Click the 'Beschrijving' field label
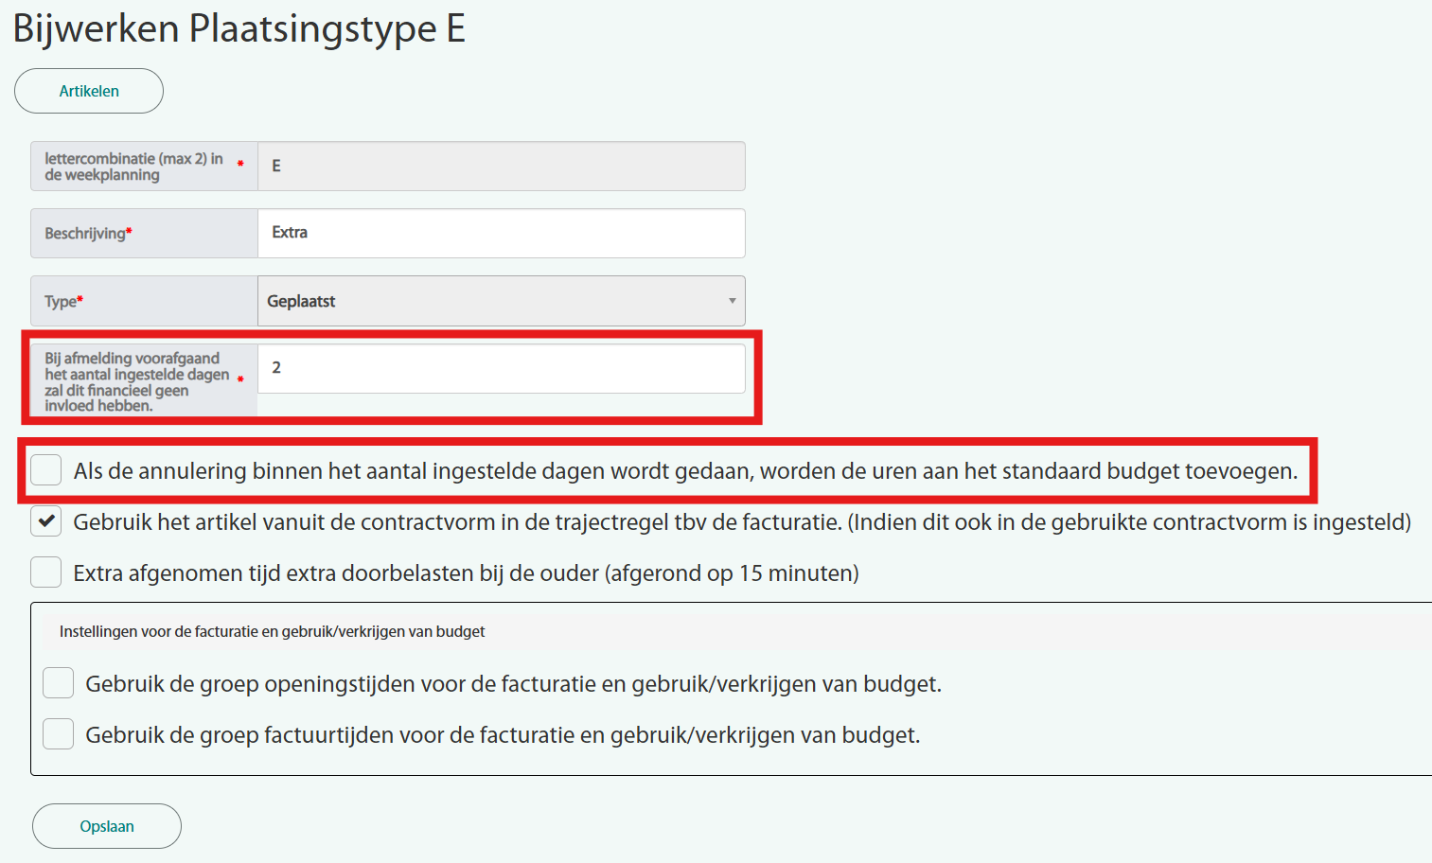 click(87, 234)
